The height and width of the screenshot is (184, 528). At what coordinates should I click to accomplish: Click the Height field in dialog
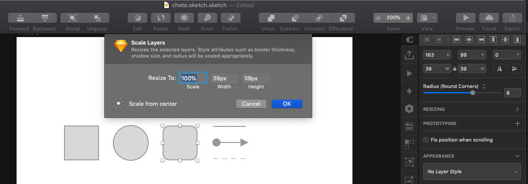[256, 78]
